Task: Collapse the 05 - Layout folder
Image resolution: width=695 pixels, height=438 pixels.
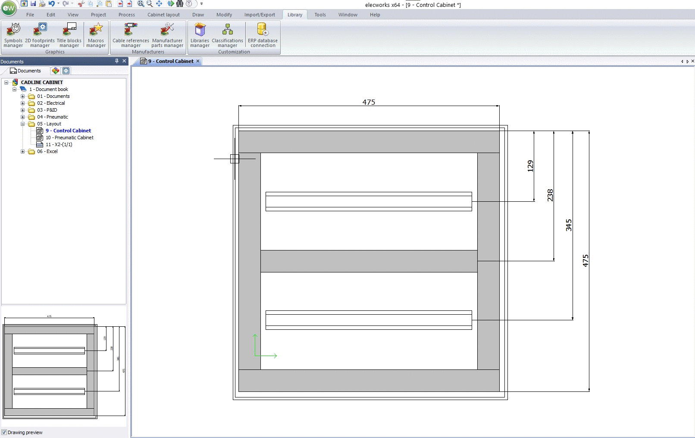Action: tap(23, 124)
